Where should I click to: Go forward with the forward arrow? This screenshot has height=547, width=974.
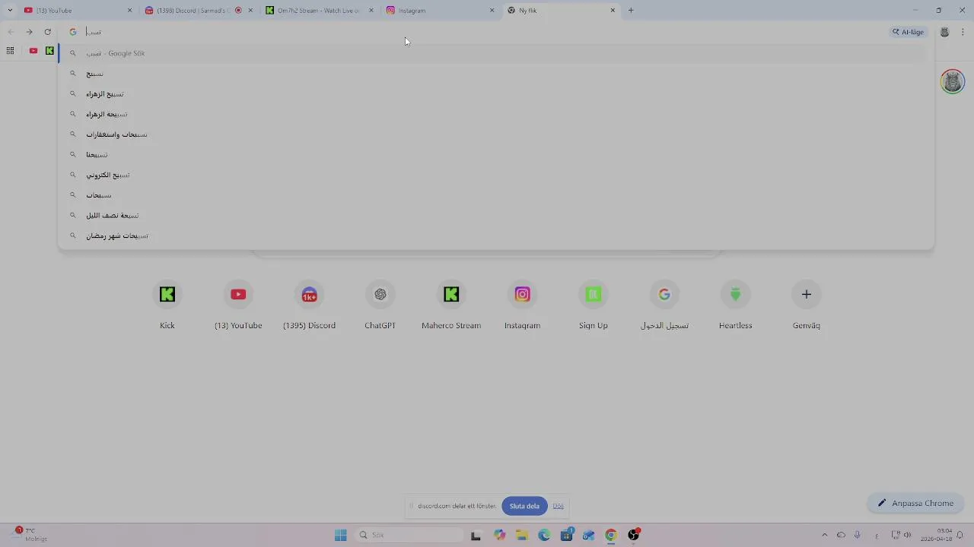point(29,32)
